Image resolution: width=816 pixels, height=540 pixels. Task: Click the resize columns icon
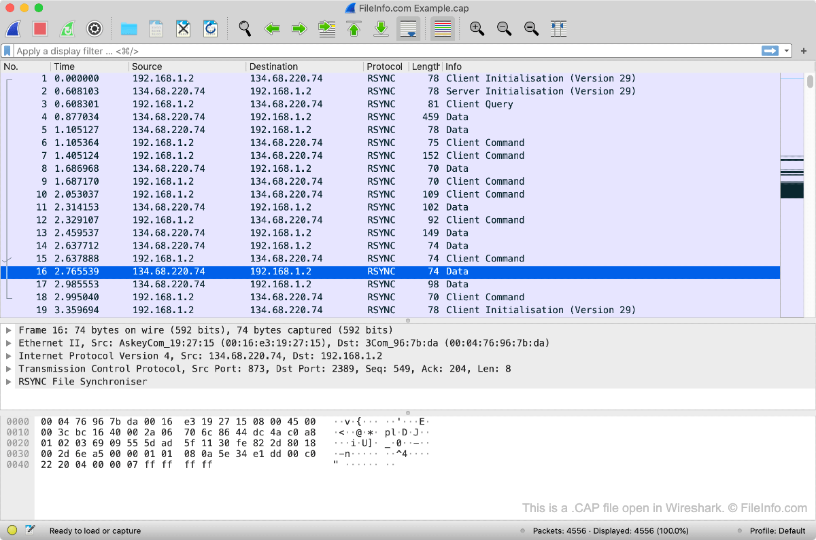tap(558, 29)
